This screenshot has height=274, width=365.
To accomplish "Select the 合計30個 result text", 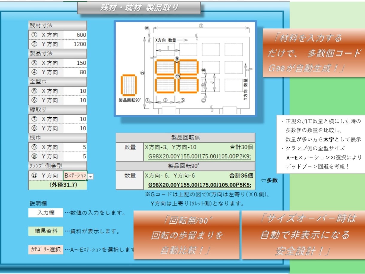I will [241, 147].
